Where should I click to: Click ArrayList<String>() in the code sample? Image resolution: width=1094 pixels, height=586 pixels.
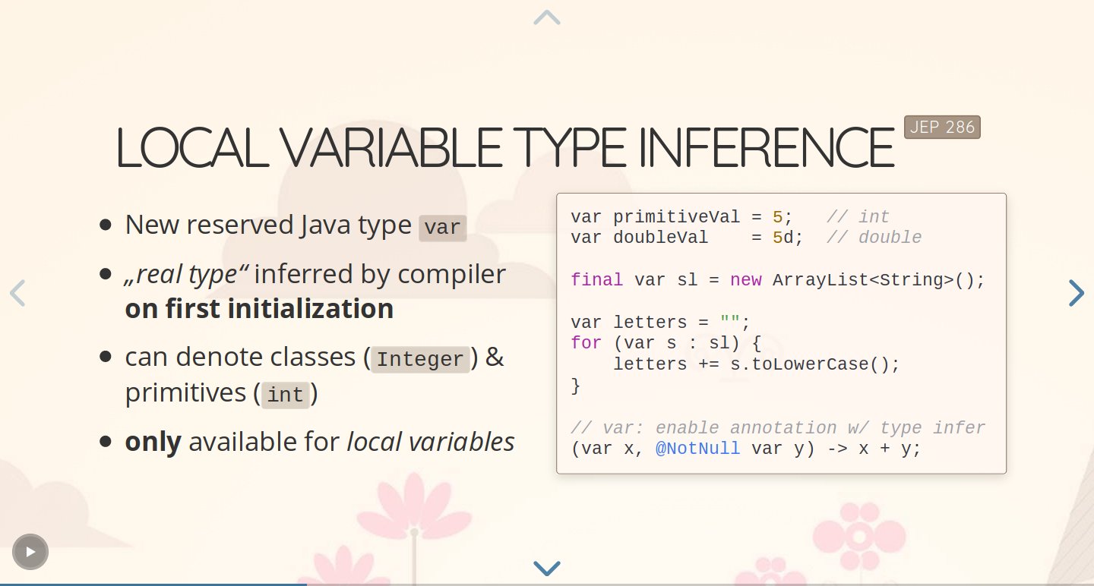(878, 280)
